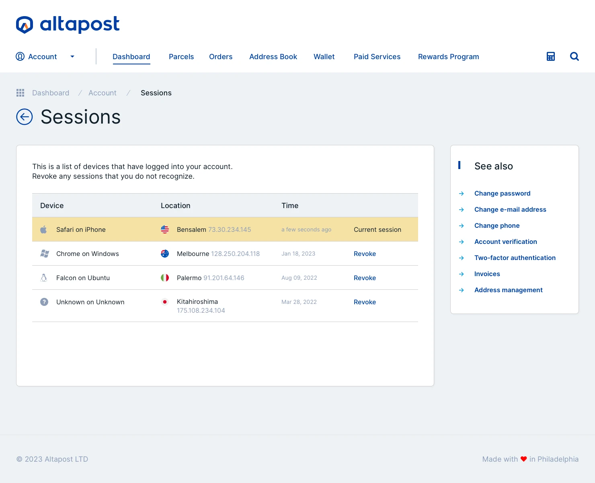Click the question mark unknown device icon
This screenshot has width=595, height=483.
(44, 302)
